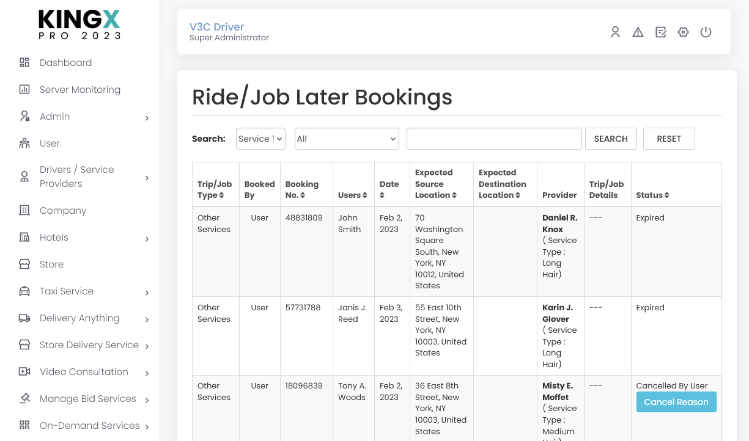749x441 pixels.
Task: Click the power logout icon
Action: click(706, 32)
